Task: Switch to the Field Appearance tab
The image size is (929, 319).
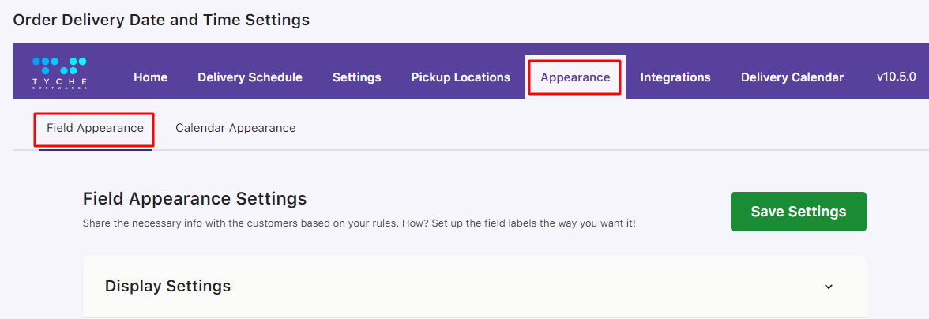Action: point(95,128)
